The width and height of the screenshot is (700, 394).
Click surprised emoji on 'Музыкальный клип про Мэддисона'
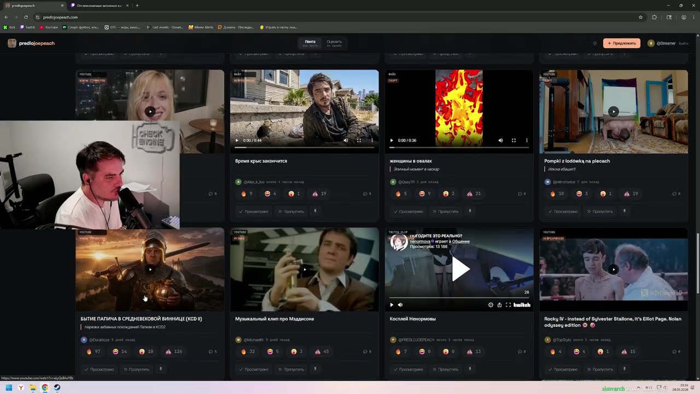point(297,351)
